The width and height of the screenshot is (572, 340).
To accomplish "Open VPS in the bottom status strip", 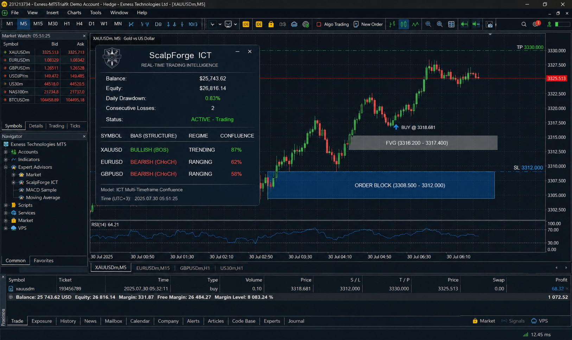I will (x=539, y=321).
